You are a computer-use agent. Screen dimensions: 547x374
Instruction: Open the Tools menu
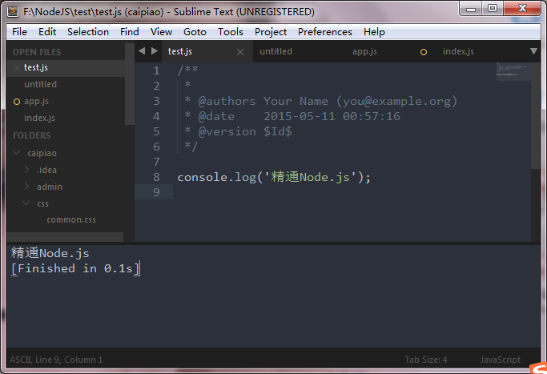point(231,32)
